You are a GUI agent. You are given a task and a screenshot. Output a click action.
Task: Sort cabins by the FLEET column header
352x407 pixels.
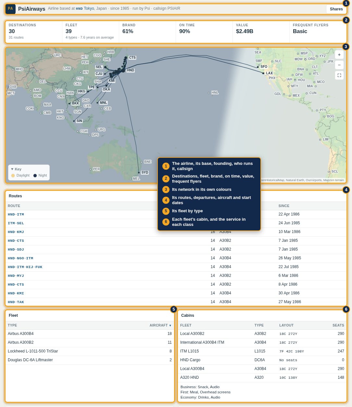point(186,326)
